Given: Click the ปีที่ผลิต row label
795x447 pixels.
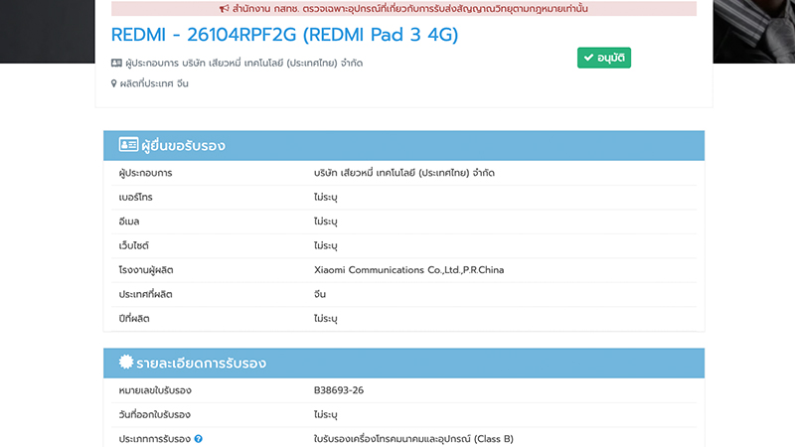Looking at the screenshot, I should tap(134, 319).
